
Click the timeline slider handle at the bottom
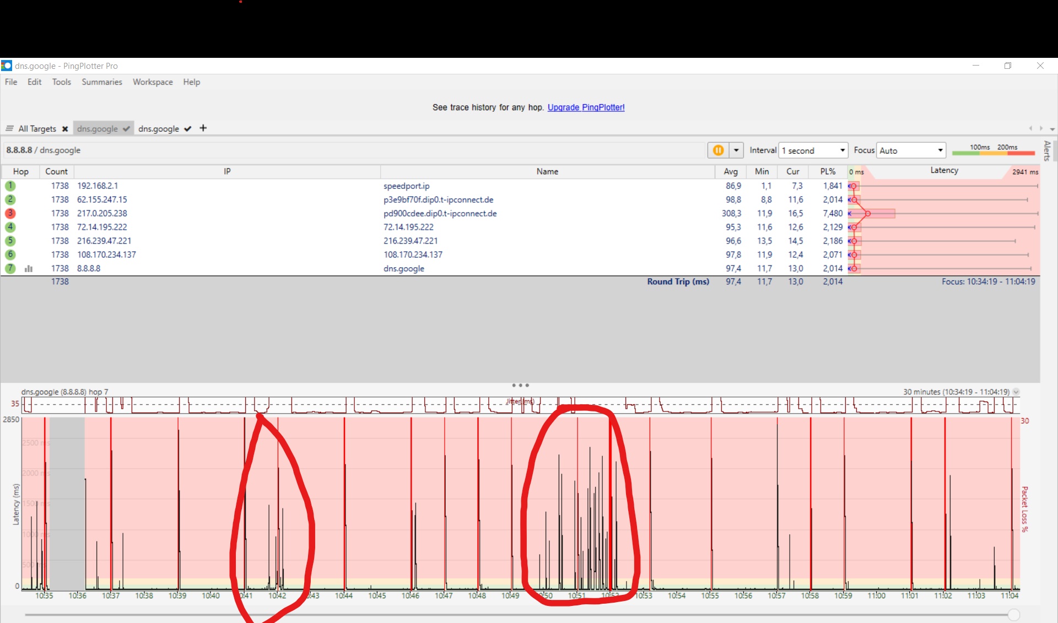coord(1013,615)
